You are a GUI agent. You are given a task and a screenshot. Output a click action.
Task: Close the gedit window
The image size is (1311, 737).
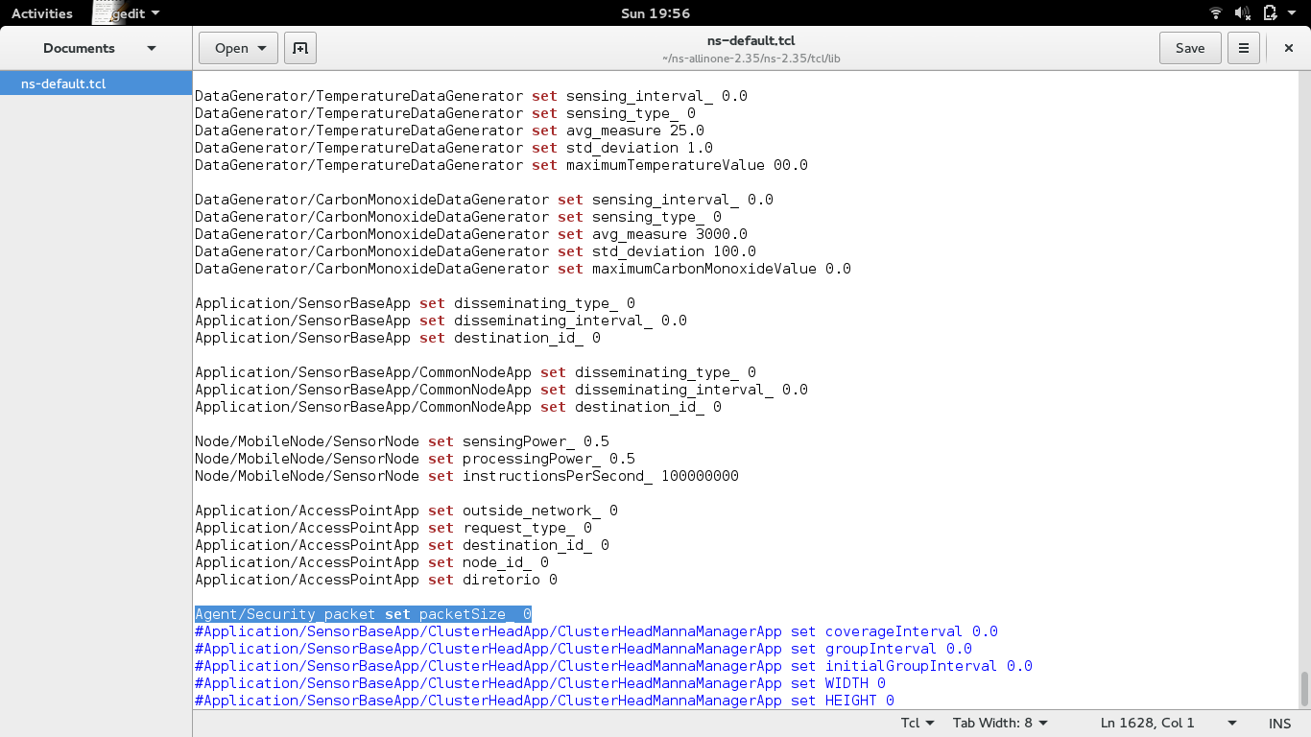click(1288, 48)
